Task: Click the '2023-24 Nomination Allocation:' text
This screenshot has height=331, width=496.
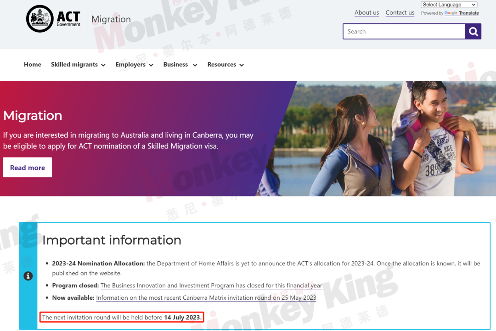Action: click(98, 264)
